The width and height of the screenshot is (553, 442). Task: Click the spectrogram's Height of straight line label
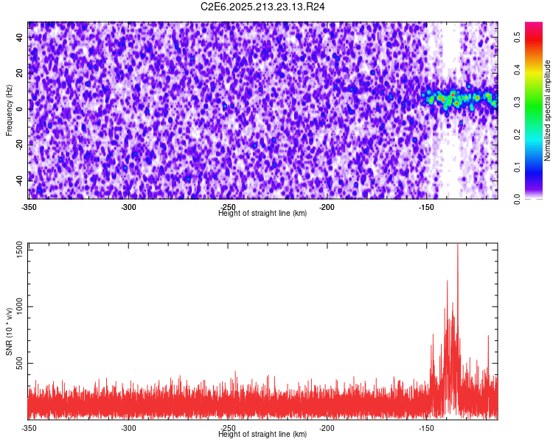tap(262, 213)
